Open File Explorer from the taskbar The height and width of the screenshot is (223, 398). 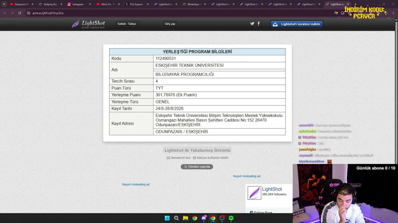pos(185,218)
